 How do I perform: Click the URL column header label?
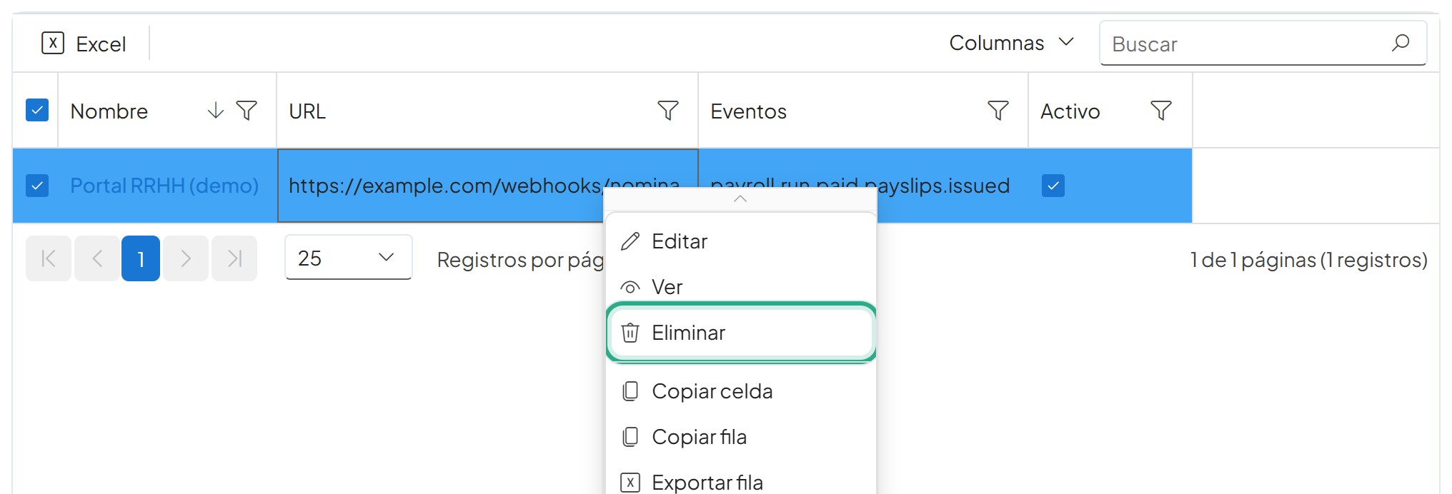click(x=307, y=111)
